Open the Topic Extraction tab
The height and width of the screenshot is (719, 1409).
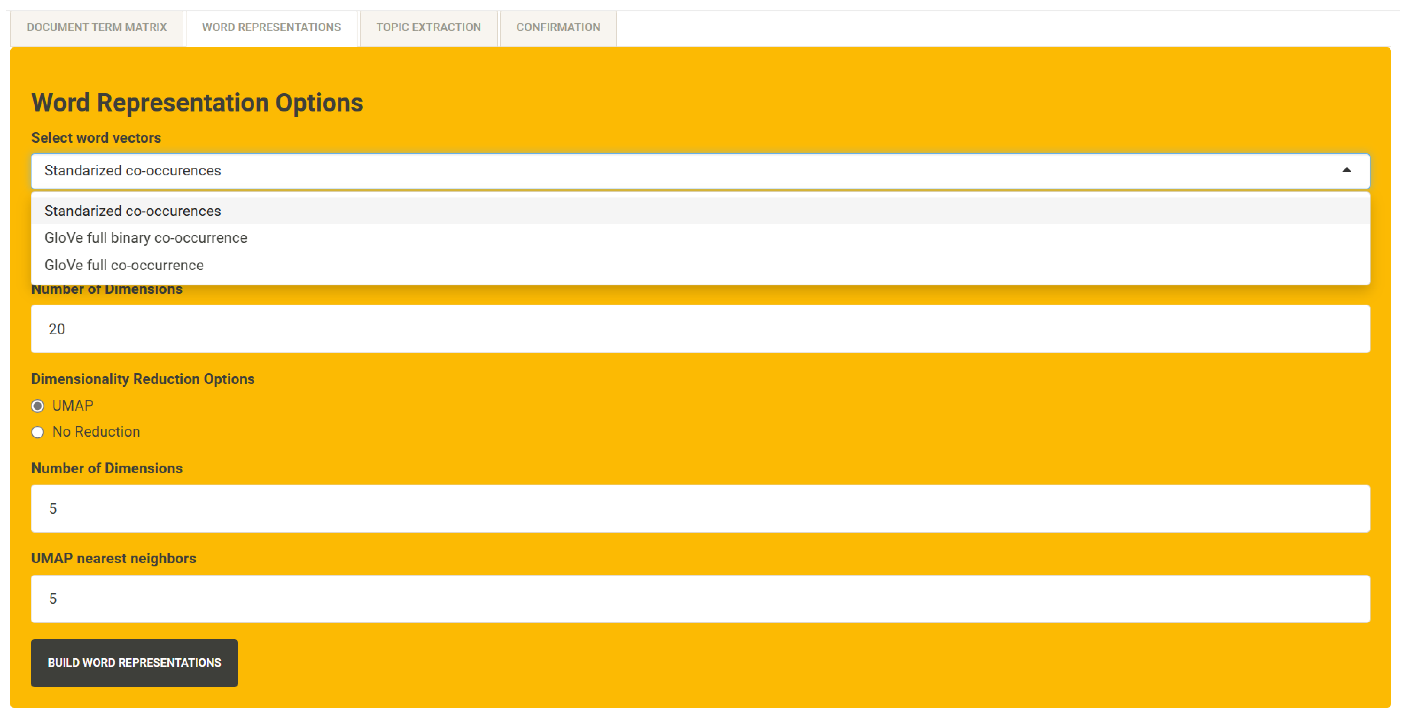(428, 27)
